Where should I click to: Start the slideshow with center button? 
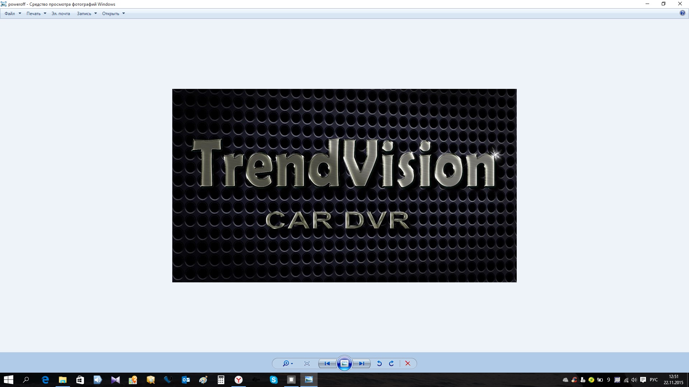pyautogui.click(x=344, y=363)
